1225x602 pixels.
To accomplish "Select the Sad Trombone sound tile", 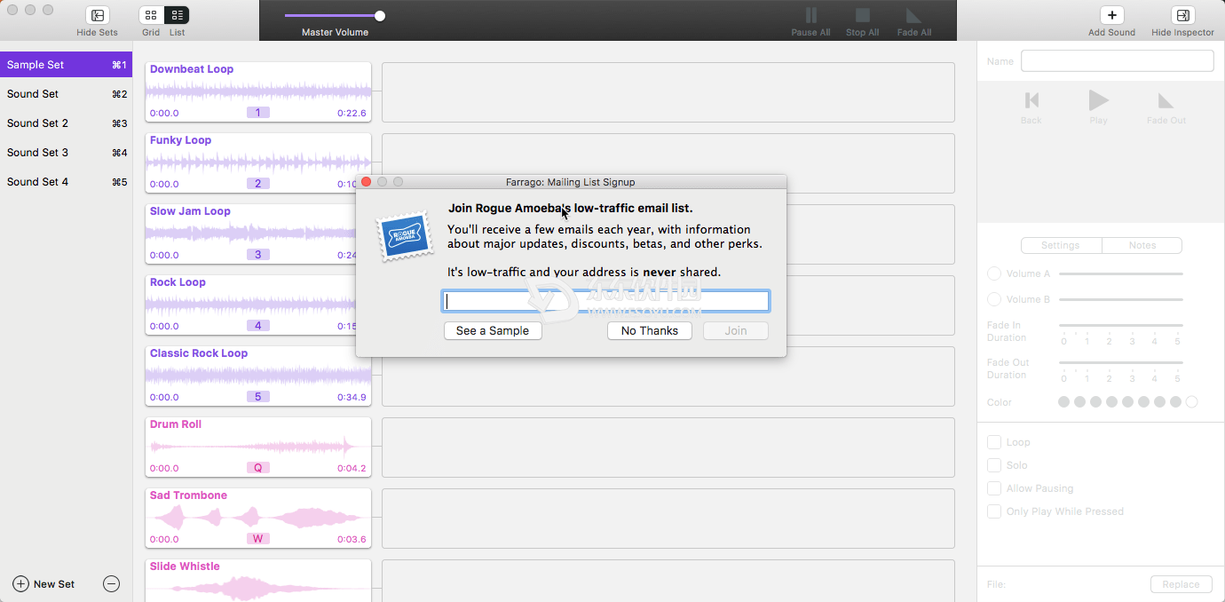I will point(258,518).
